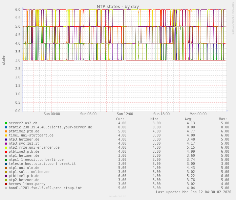This screenshot has width=236, height=200.
Task: Select the bond1-1201.fsn-lf-s02.productsup.int legend label
Action: [x=45, y=188]
